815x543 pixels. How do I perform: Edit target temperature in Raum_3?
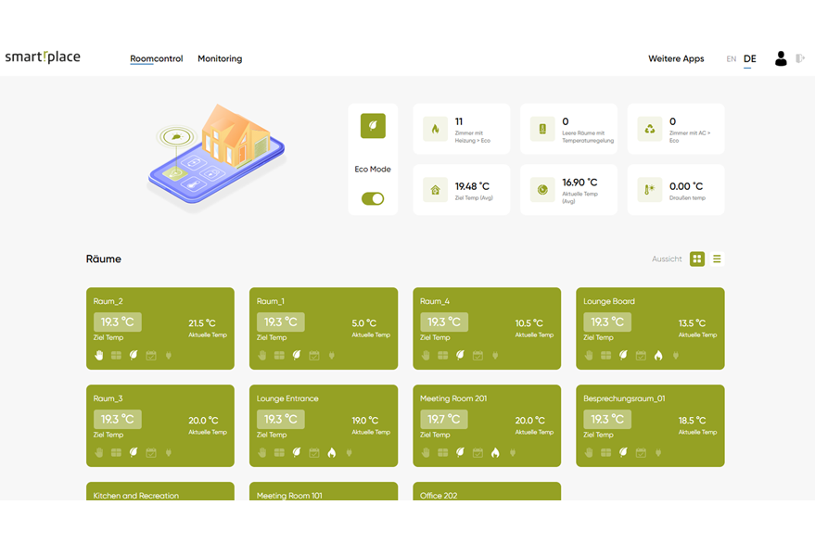coord(118,420)
